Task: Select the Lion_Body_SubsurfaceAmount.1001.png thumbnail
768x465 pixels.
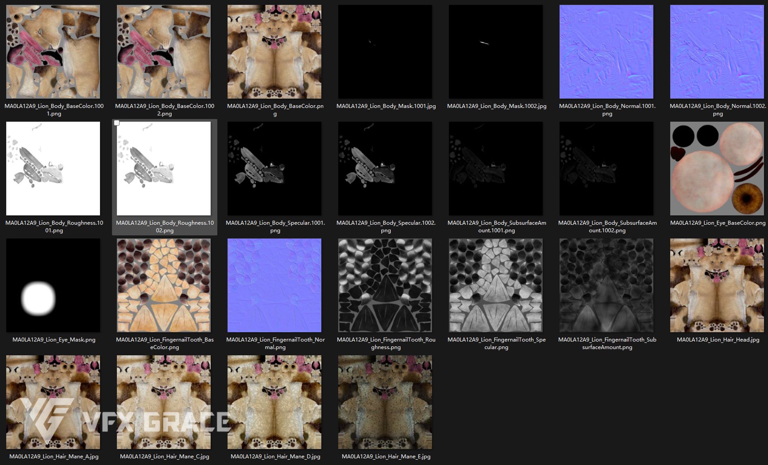Action: [496, 169]
